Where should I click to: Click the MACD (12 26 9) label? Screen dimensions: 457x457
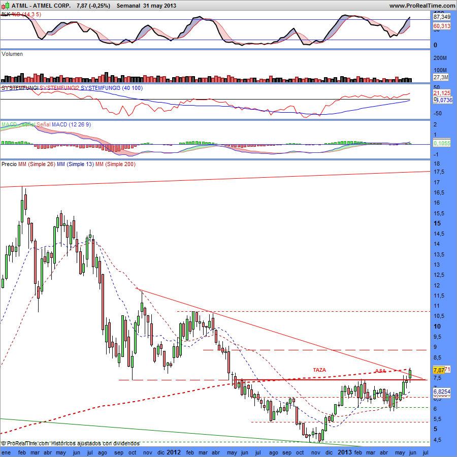tap(72, 124)
